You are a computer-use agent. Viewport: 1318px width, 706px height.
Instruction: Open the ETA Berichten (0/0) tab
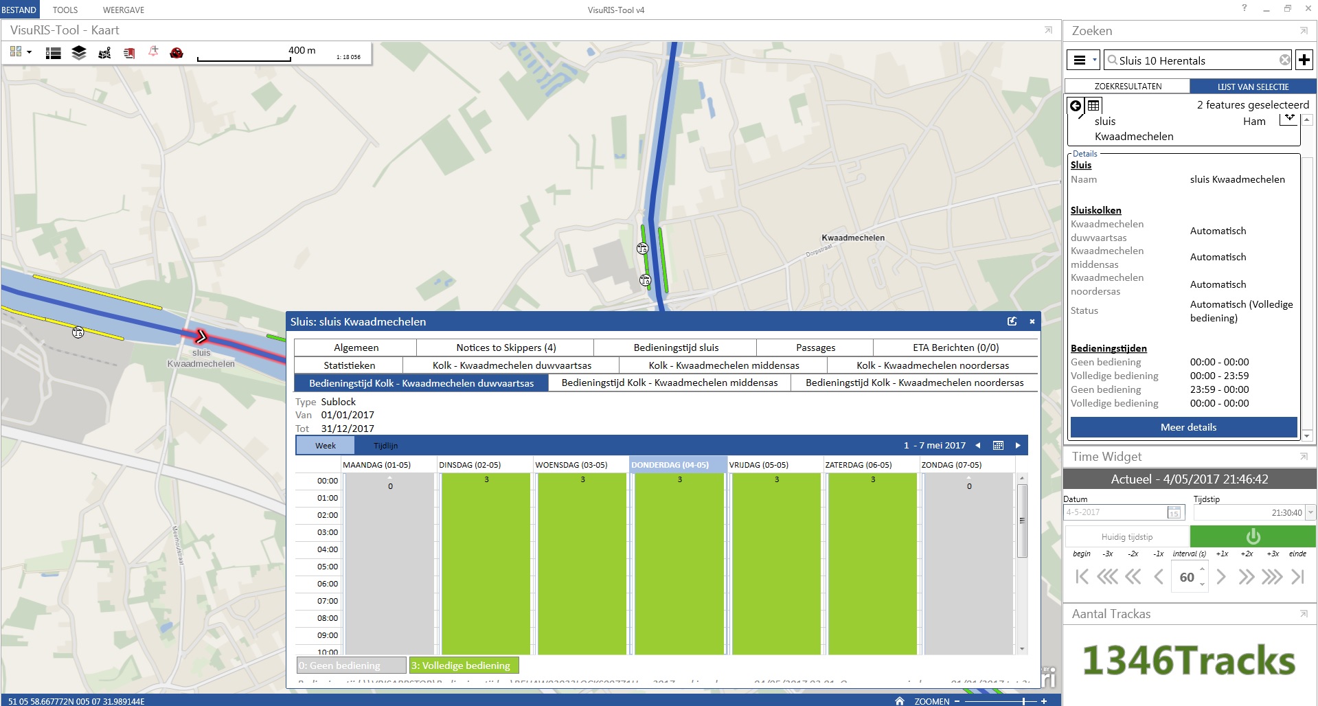(x=955, y=348)
